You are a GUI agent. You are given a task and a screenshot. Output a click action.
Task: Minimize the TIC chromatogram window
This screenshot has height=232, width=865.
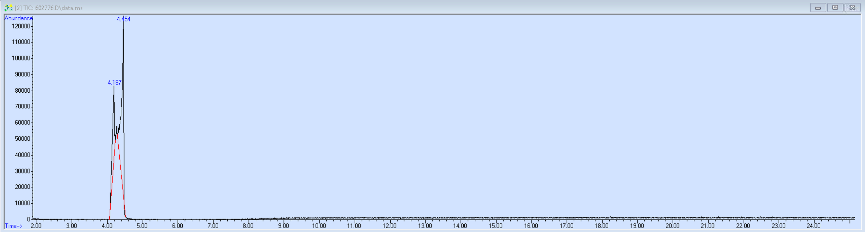click(x=818, y=8)
